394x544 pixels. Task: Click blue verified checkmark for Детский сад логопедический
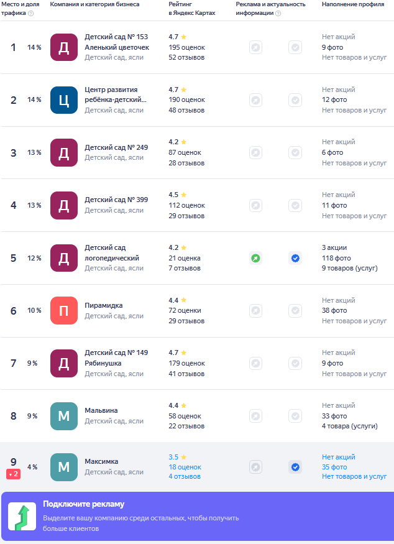(x=295, y=258)
